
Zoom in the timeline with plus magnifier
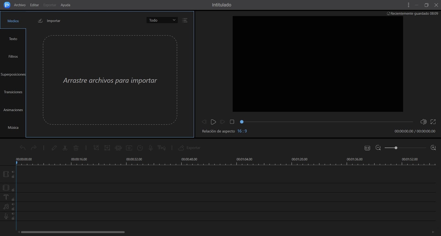pos(433,148)
